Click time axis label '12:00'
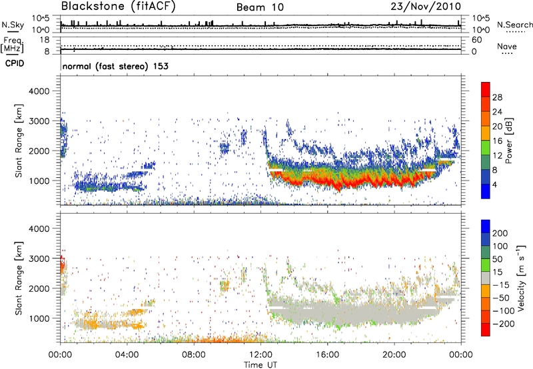Image resolution: width=533 pixels, height=369 pixels. click(x=261, y=355)
